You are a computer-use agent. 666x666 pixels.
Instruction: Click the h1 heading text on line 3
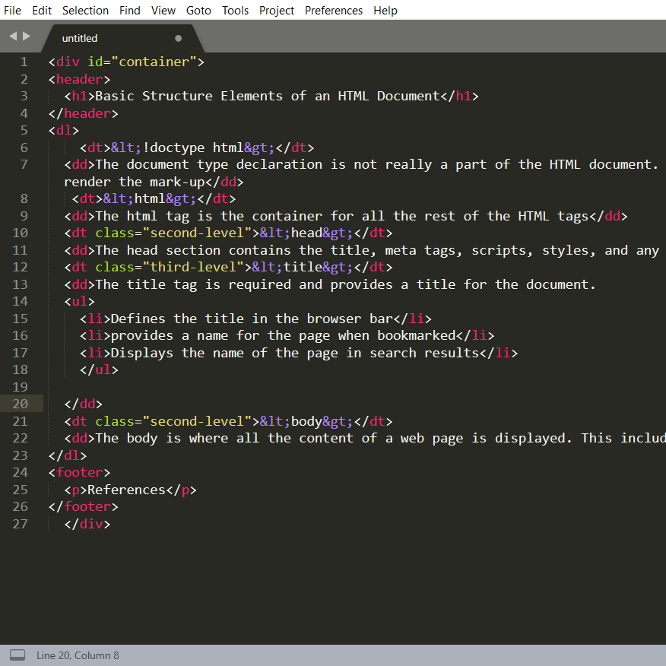(x=267, y=96)
